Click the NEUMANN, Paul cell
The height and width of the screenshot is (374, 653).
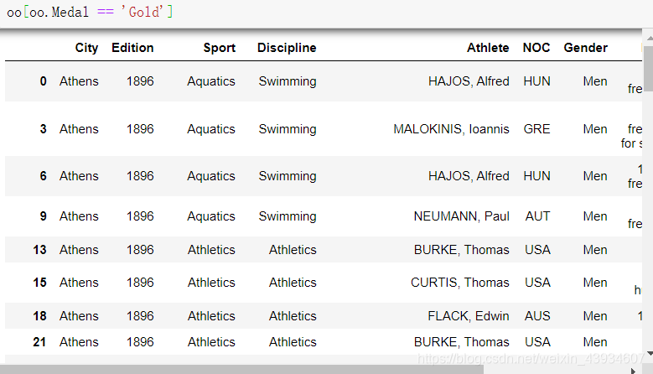[x=461, y=216]
